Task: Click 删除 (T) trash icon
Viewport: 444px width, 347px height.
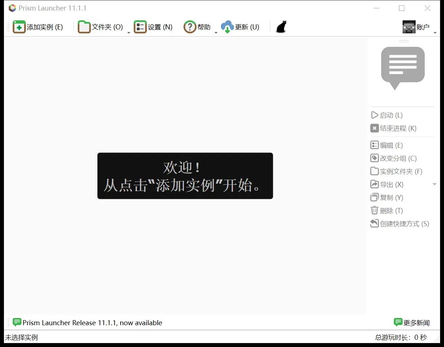Action: click(x=374, y=211)
